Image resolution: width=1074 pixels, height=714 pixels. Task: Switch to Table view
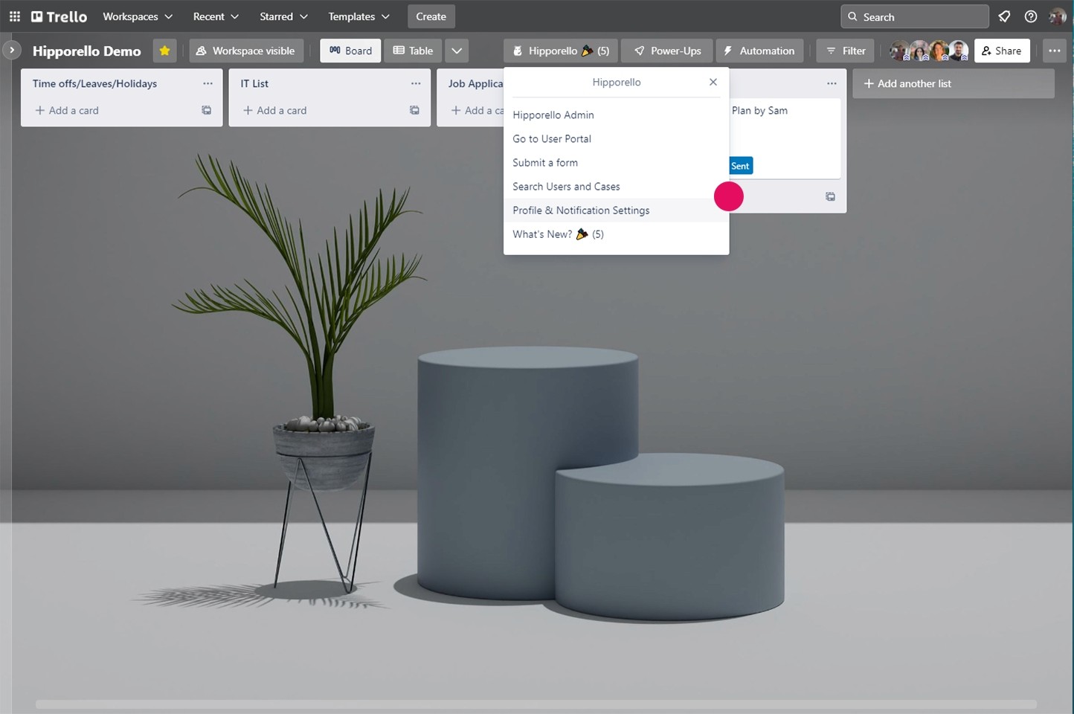(413, 51)
